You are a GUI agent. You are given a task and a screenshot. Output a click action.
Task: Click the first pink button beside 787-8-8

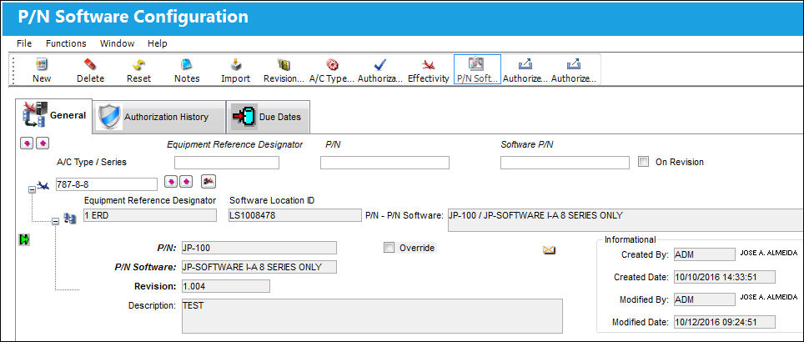pos(171,182)
